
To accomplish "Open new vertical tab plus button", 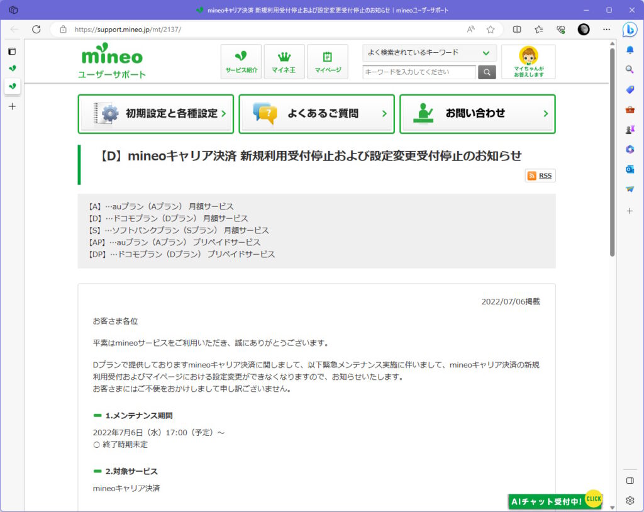I will (13, 106).
